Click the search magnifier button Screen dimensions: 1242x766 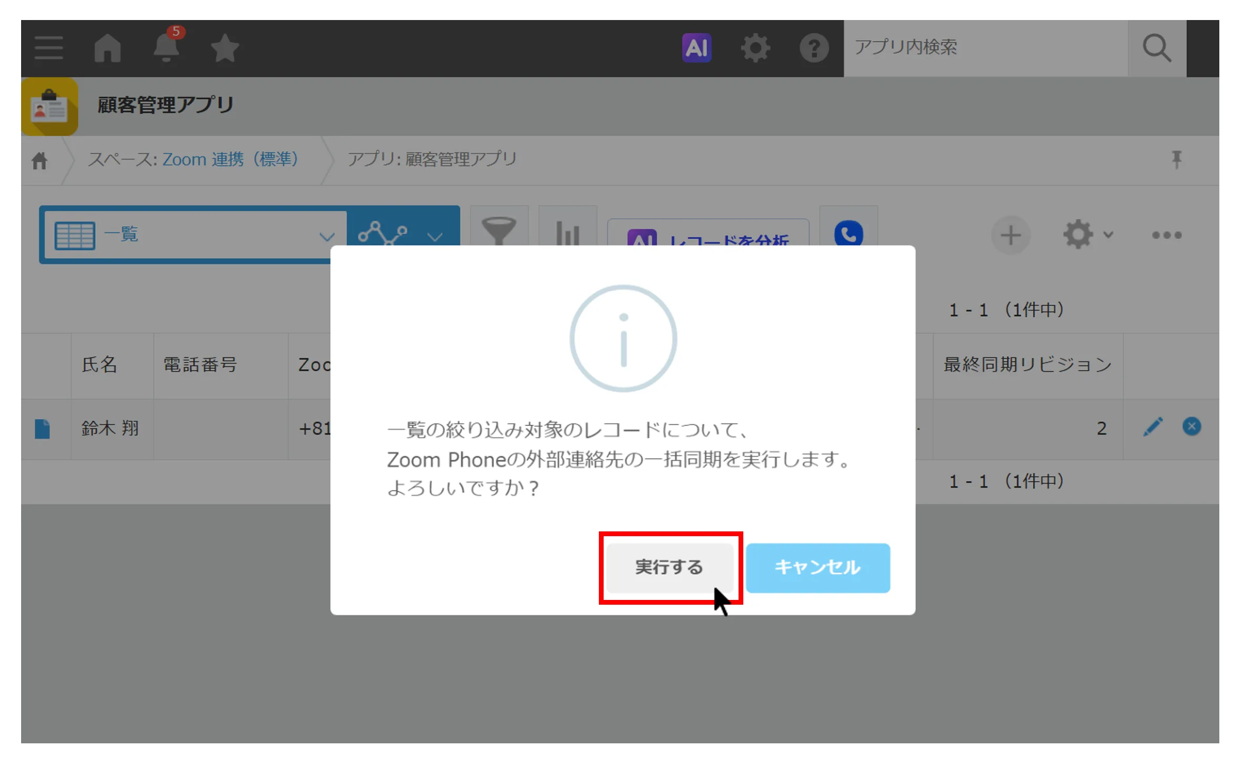tap(1157, 48)
